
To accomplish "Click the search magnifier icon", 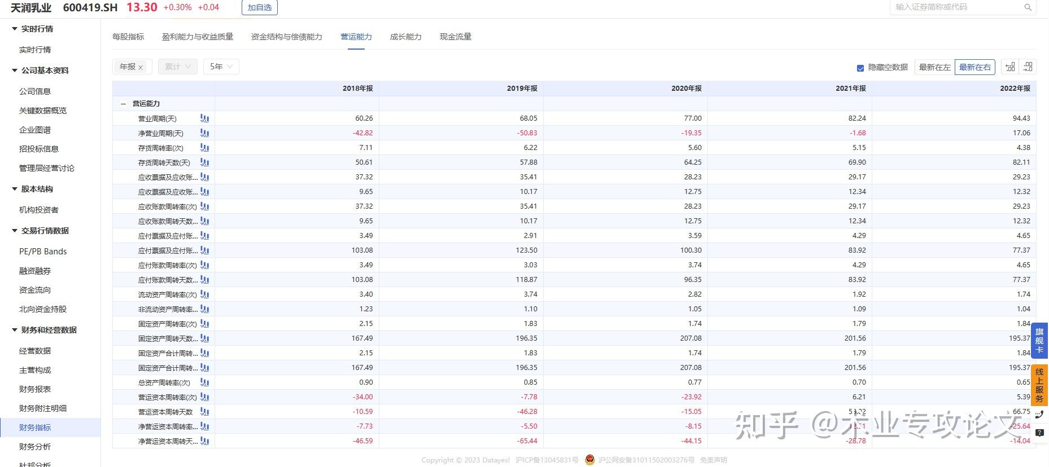I will [1028, 7].
